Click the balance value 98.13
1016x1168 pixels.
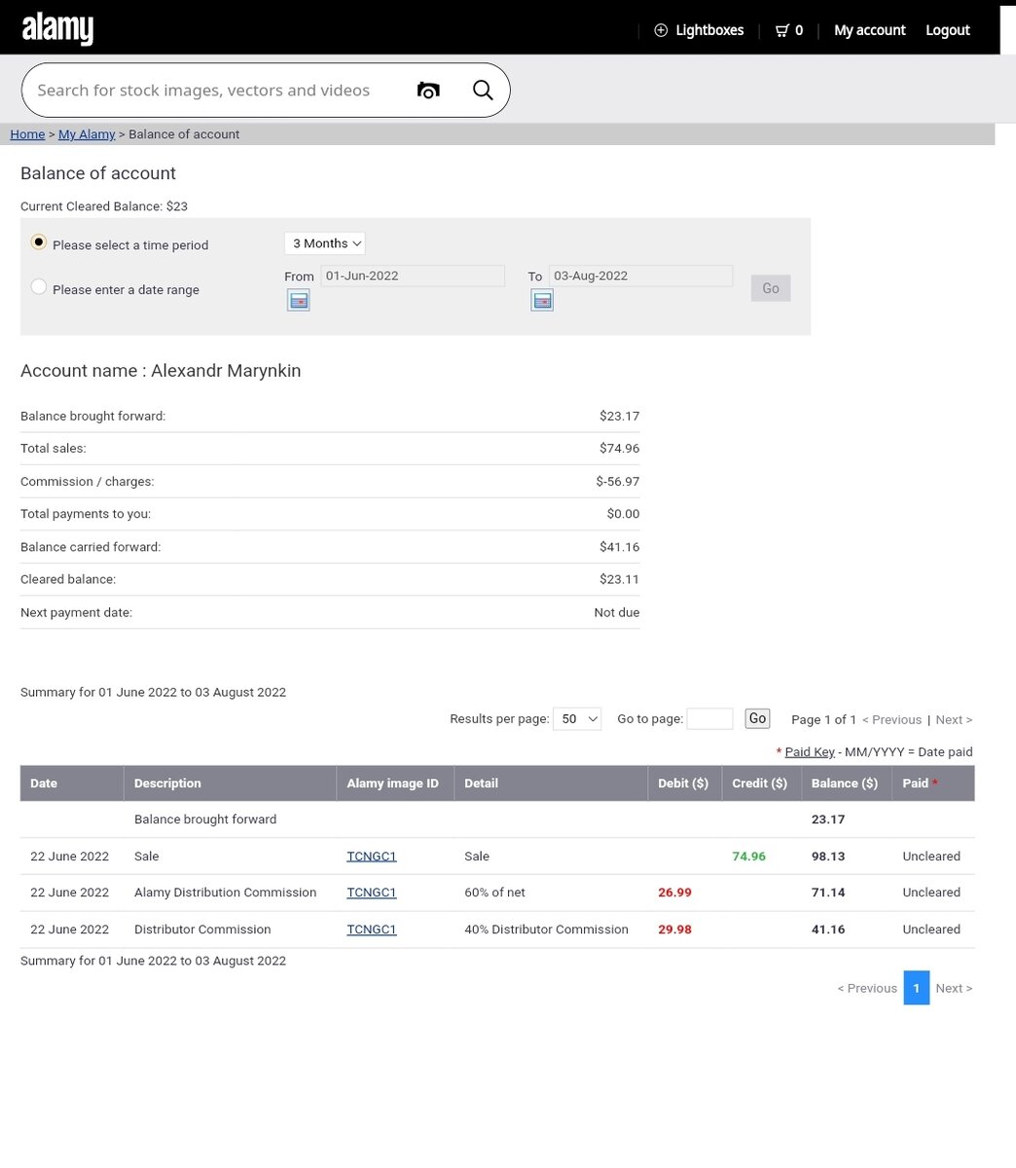[x=828, y=857]
